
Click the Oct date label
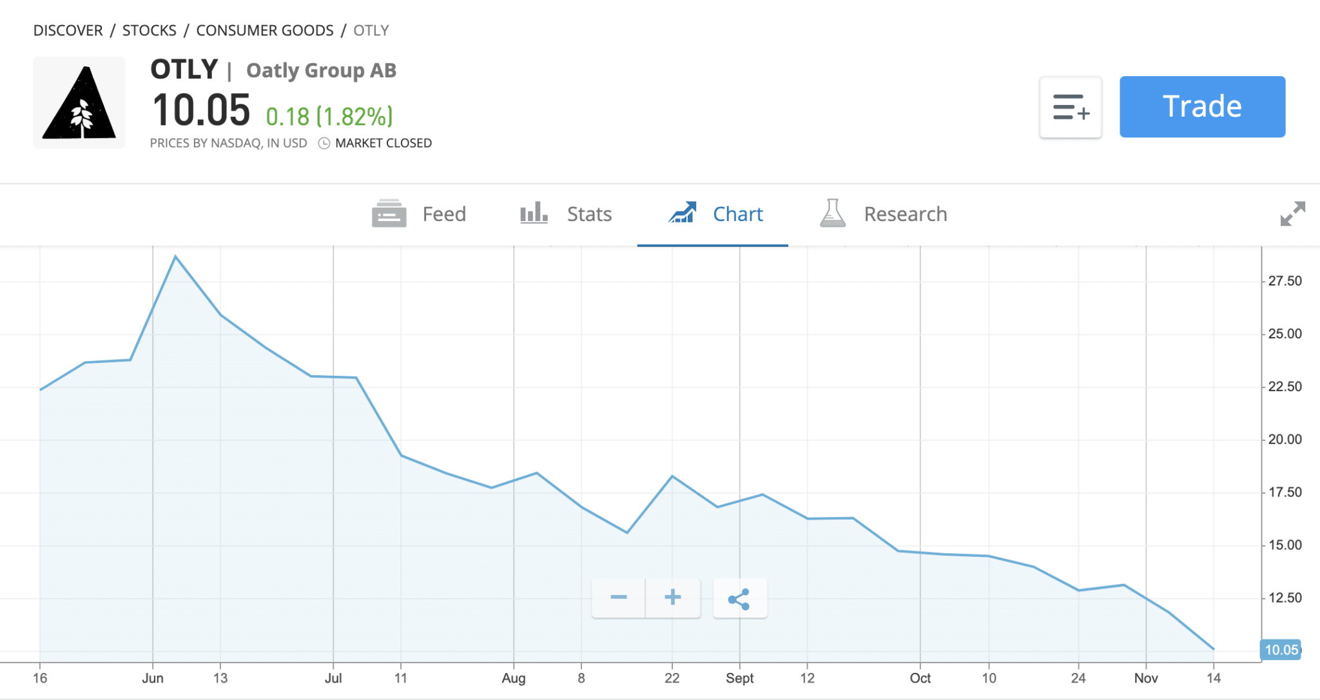coord(920,678)
